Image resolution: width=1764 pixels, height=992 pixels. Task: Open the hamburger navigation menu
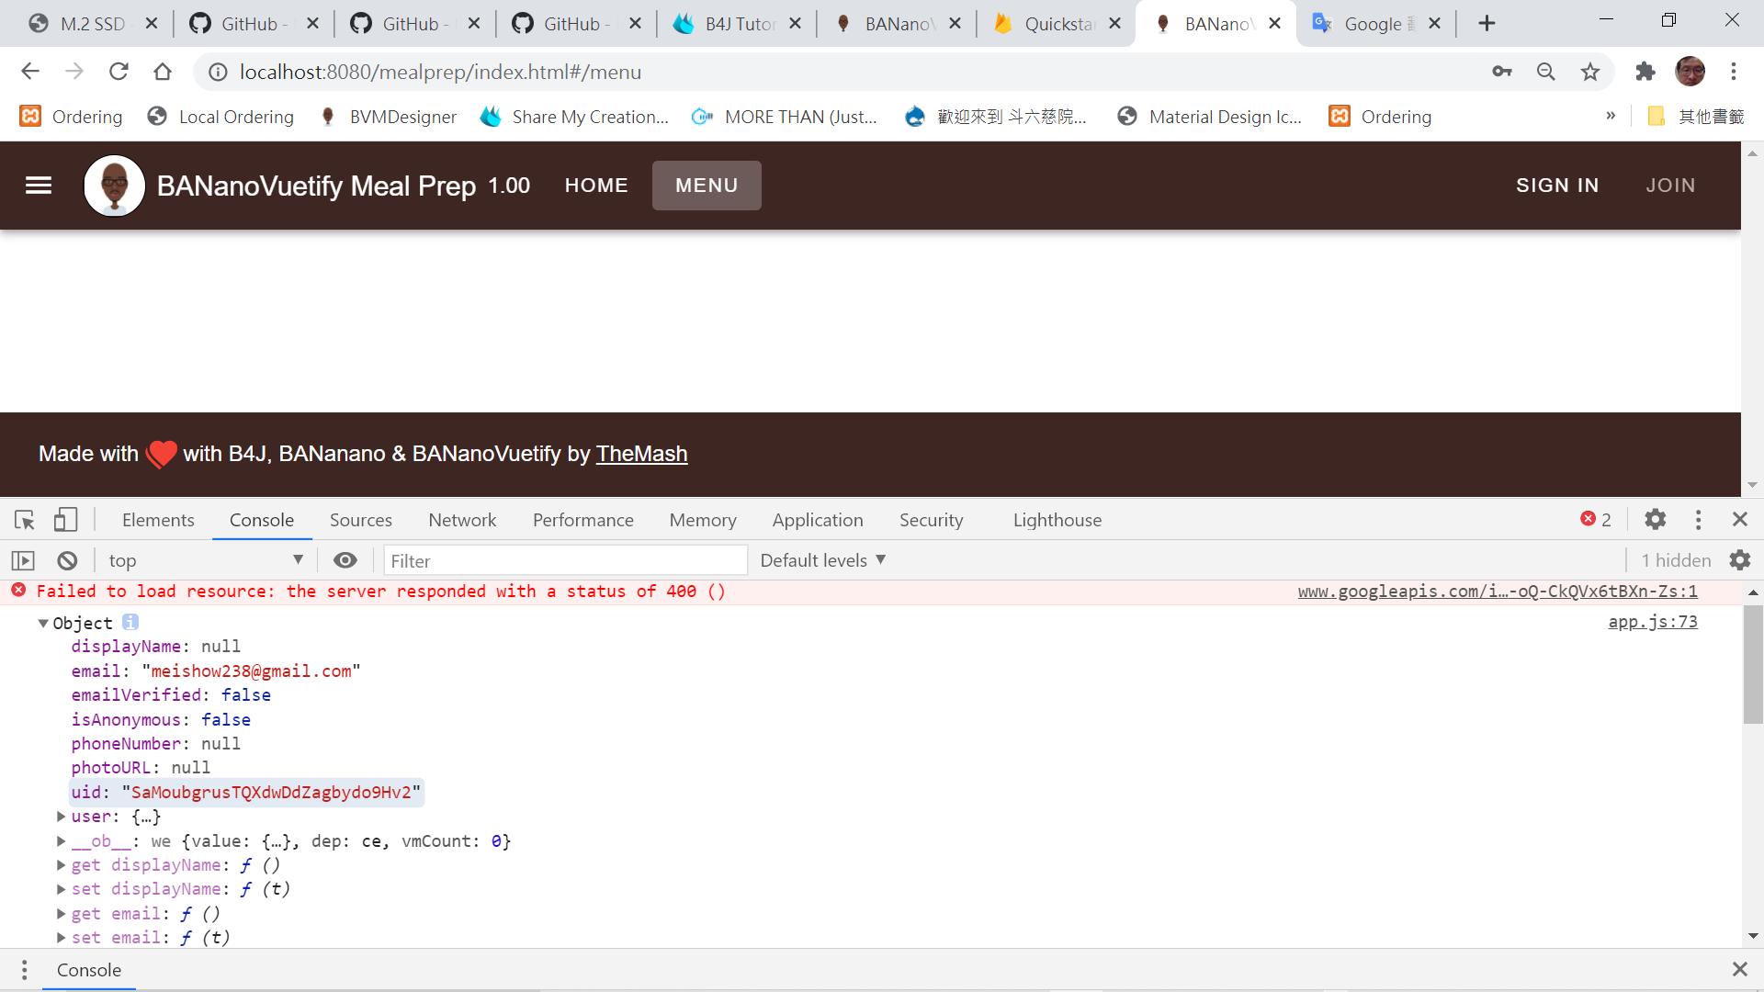click(39, 186)
